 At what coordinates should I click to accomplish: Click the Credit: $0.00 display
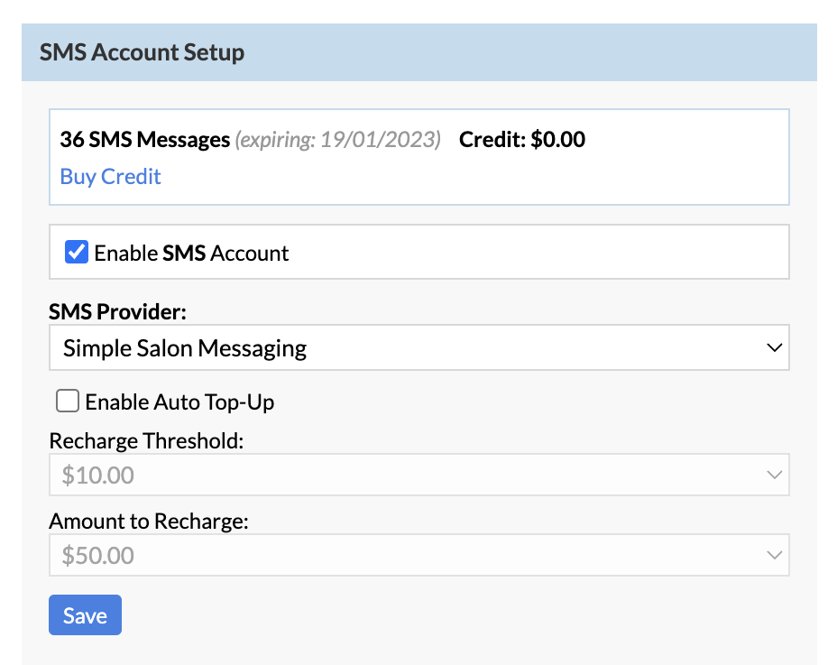pos(522,139)
